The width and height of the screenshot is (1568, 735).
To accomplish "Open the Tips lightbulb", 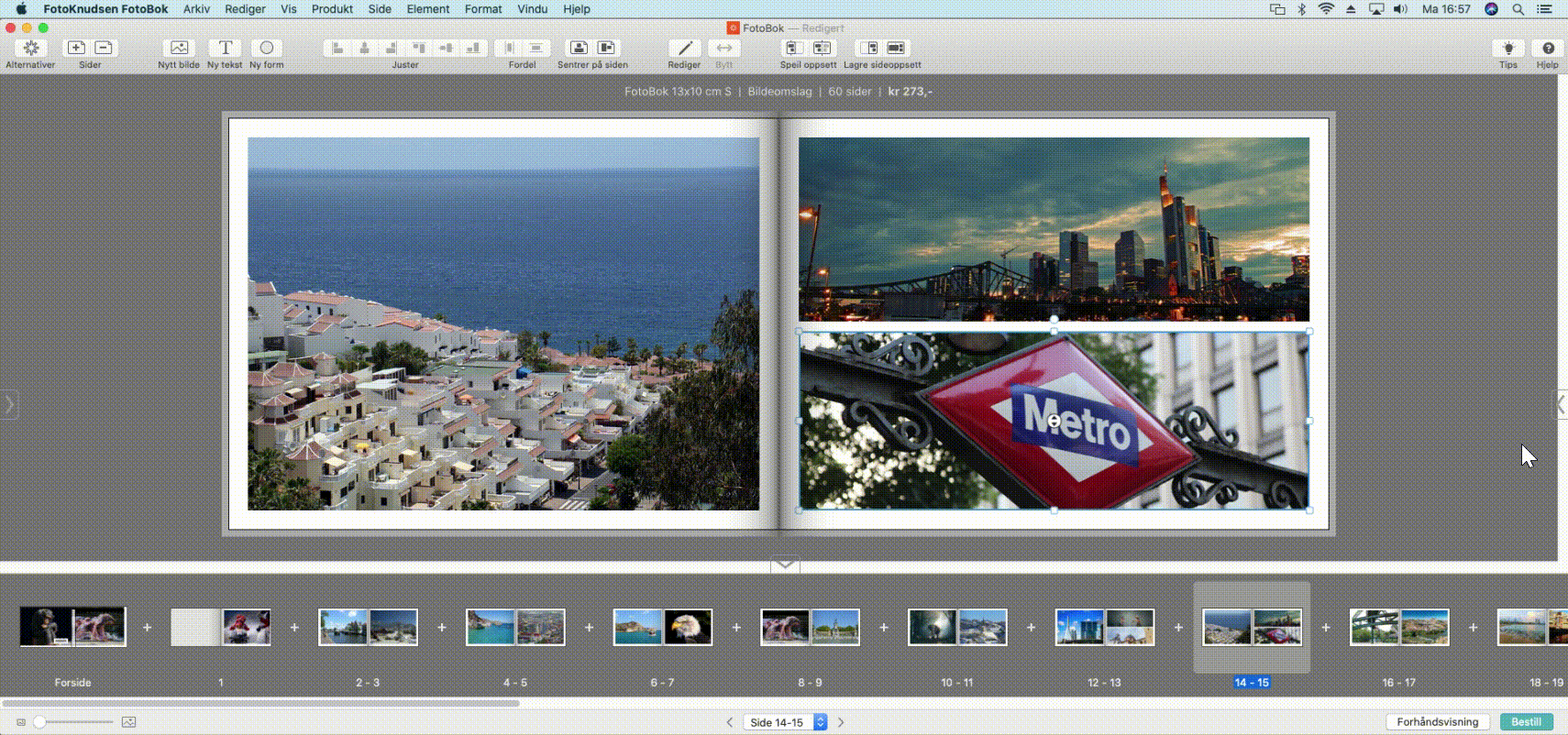I will [x=1508, y=48].
